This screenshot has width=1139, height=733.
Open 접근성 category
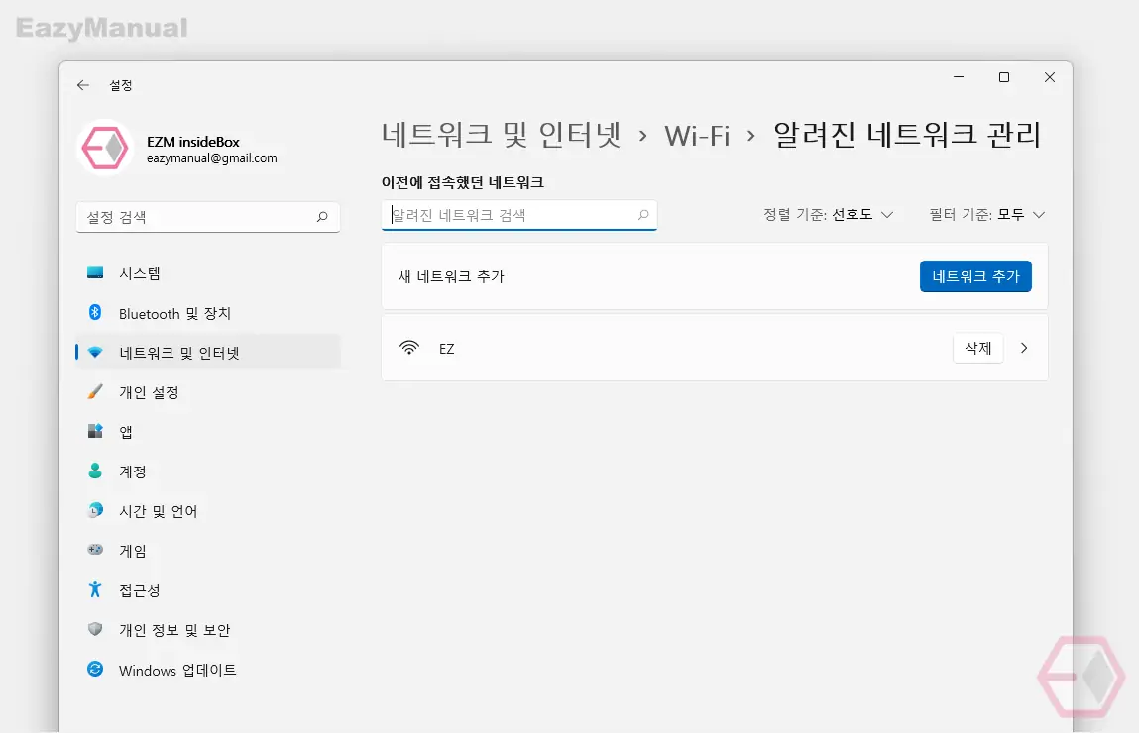click(x=208, y=590)
